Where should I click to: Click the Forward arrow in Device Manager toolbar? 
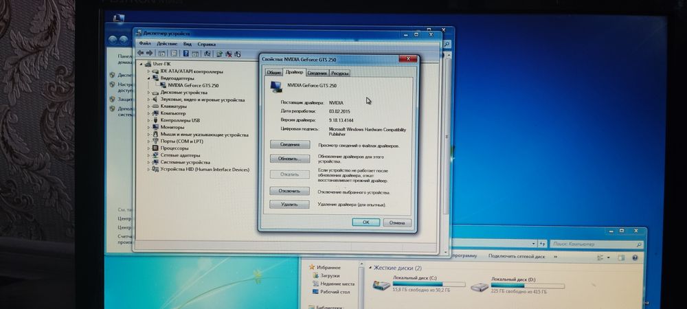point(149,54)
